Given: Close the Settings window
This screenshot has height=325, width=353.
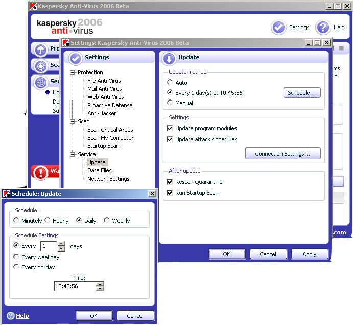Looking at the screenshot, I should (326, 42).
